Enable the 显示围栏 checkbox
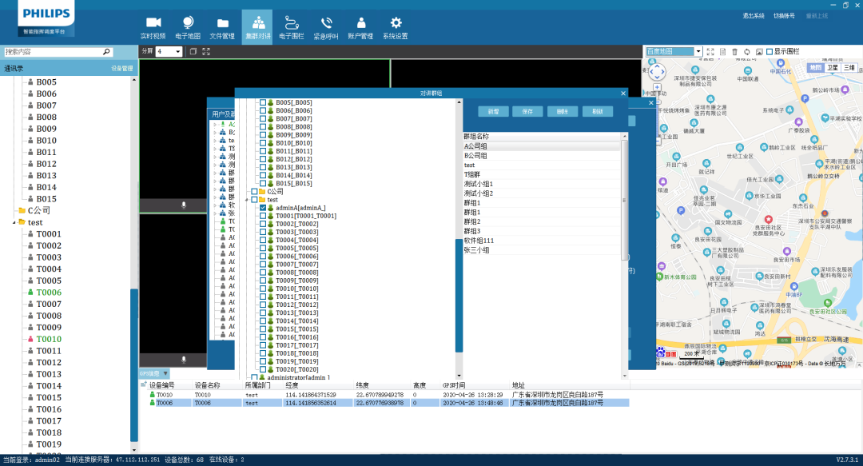The image size is (863, 466). [x=770, y=51]
